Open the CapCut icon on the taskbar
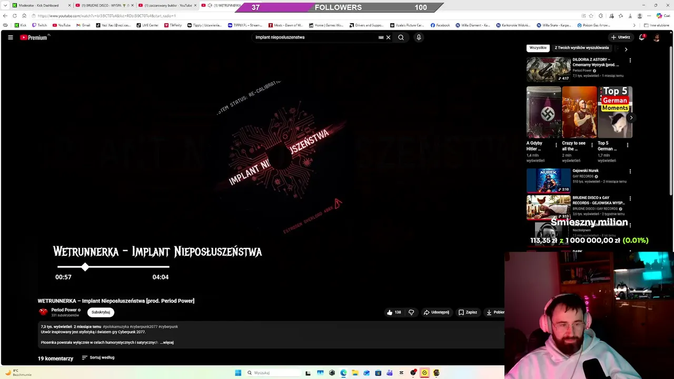The height and width of the screenshot is (379, 674). coord(401,373)
